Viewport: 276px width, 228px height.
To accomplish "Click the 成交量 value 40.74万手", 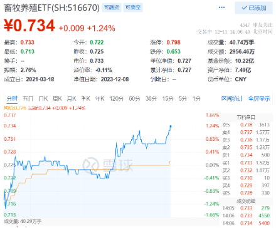I will coord(242,43).
